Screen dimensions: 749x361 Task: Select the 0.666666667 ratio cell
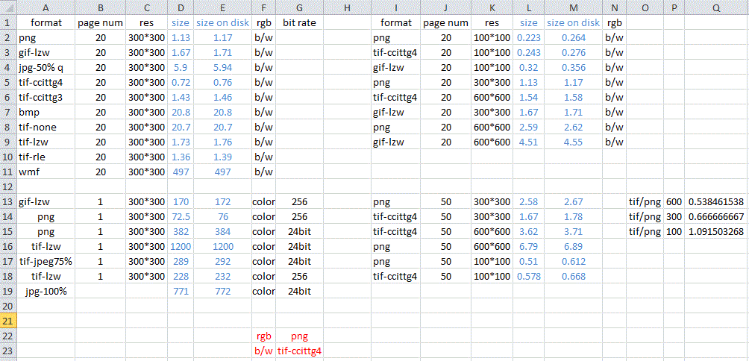(x=716, y=216)
